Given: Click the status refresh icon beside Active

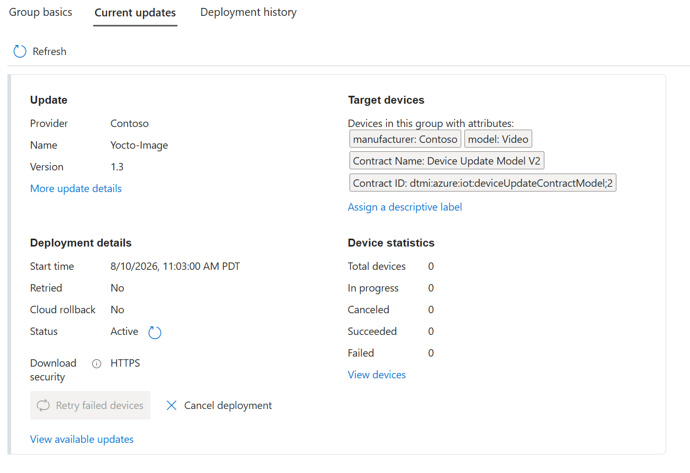Looking at the screenshot, I should click(155, 332).
